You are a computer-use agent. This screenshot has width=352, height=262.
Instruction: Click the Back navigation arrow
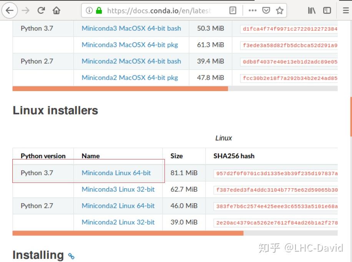pos(10,10)
